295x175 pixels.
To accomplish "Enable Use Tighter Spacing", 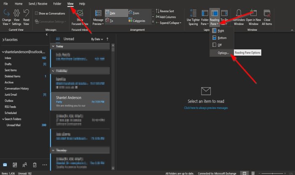I will click(193, 17).
